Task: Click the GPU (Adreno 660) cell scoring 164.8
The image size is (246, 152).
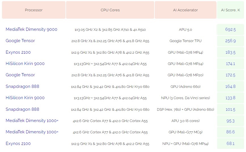Action: tap(185, 86)
